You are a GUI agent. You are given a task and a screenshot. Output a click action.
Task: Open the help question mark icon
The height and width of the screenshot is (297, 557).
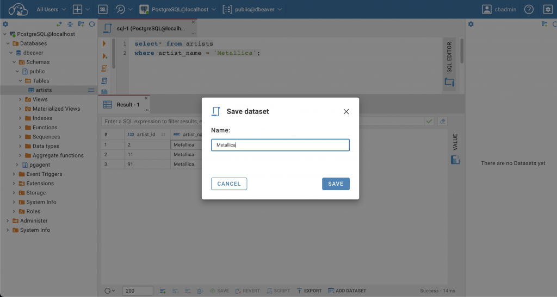click(529, 9)
